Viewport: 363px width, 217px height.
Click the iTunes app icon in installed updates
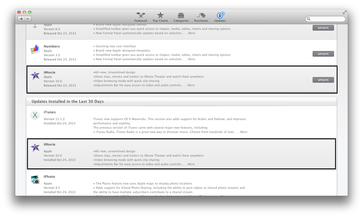(35, 115)
